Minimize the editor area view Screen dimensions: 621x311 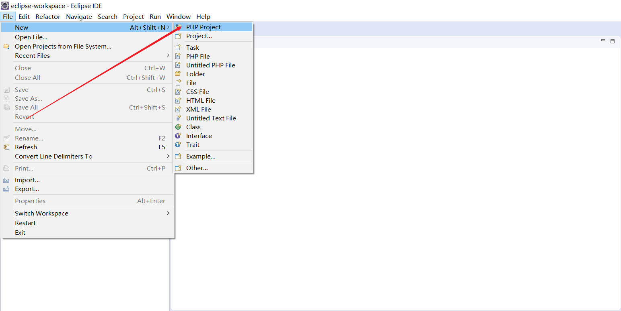point(603,41)
